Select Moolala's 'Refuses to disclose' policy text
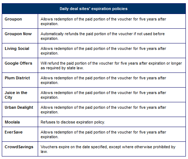The image size is (188, 159). click(73, 122)
